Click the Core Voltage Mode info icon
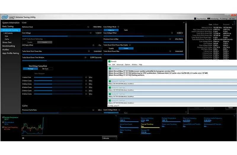This screenshot has width=237, height=155. click(x=118, y=27)
